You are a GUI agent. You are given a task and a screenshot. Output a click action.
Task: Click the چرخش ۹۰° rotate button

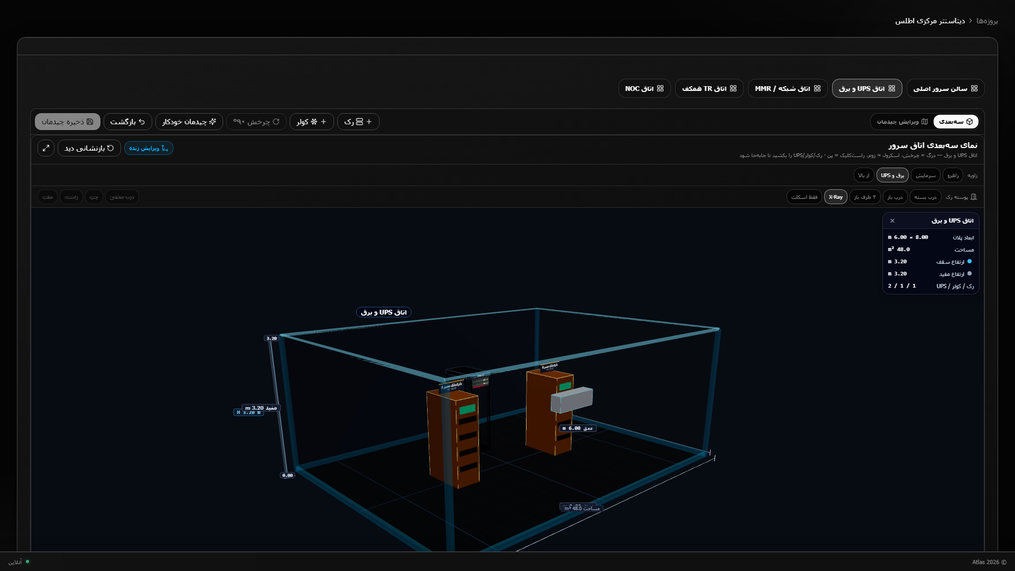pos(256,122)
